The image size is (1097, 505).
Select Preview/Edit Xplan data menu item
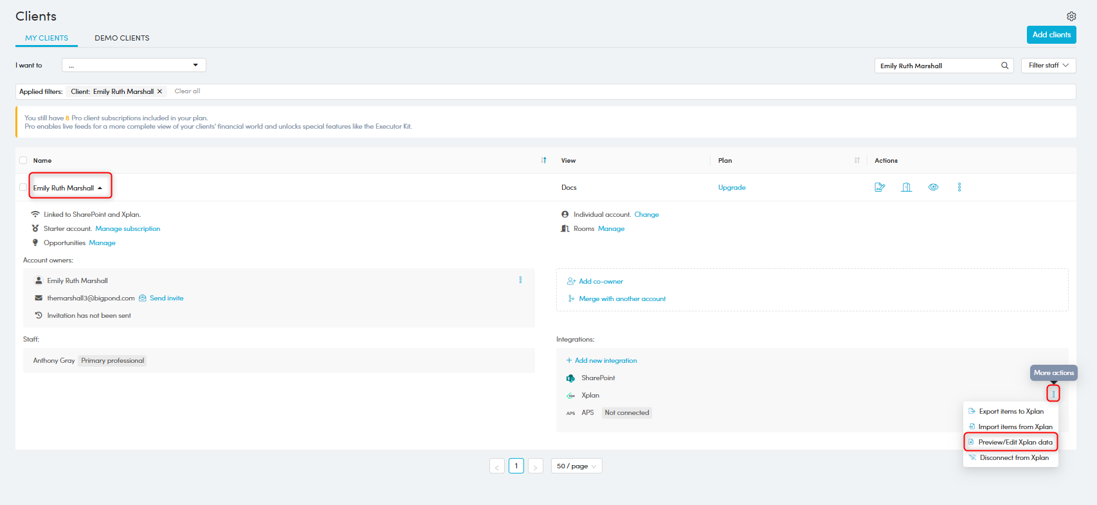tap(1015, 442)
